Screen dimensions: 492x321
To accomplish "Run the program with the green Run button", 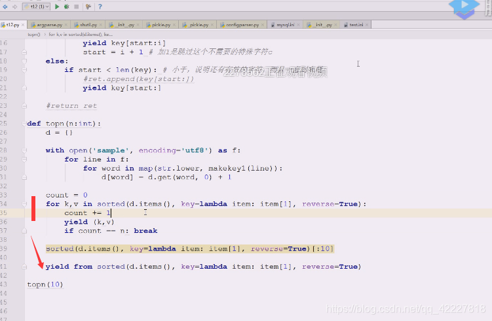I will (x=57, y=7).
